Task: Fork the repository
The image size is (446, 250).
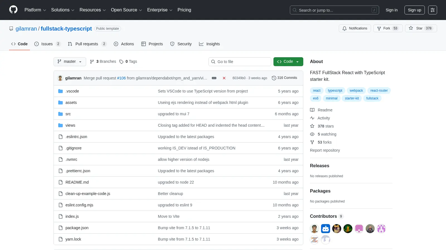Action: [x=388, y=28]
